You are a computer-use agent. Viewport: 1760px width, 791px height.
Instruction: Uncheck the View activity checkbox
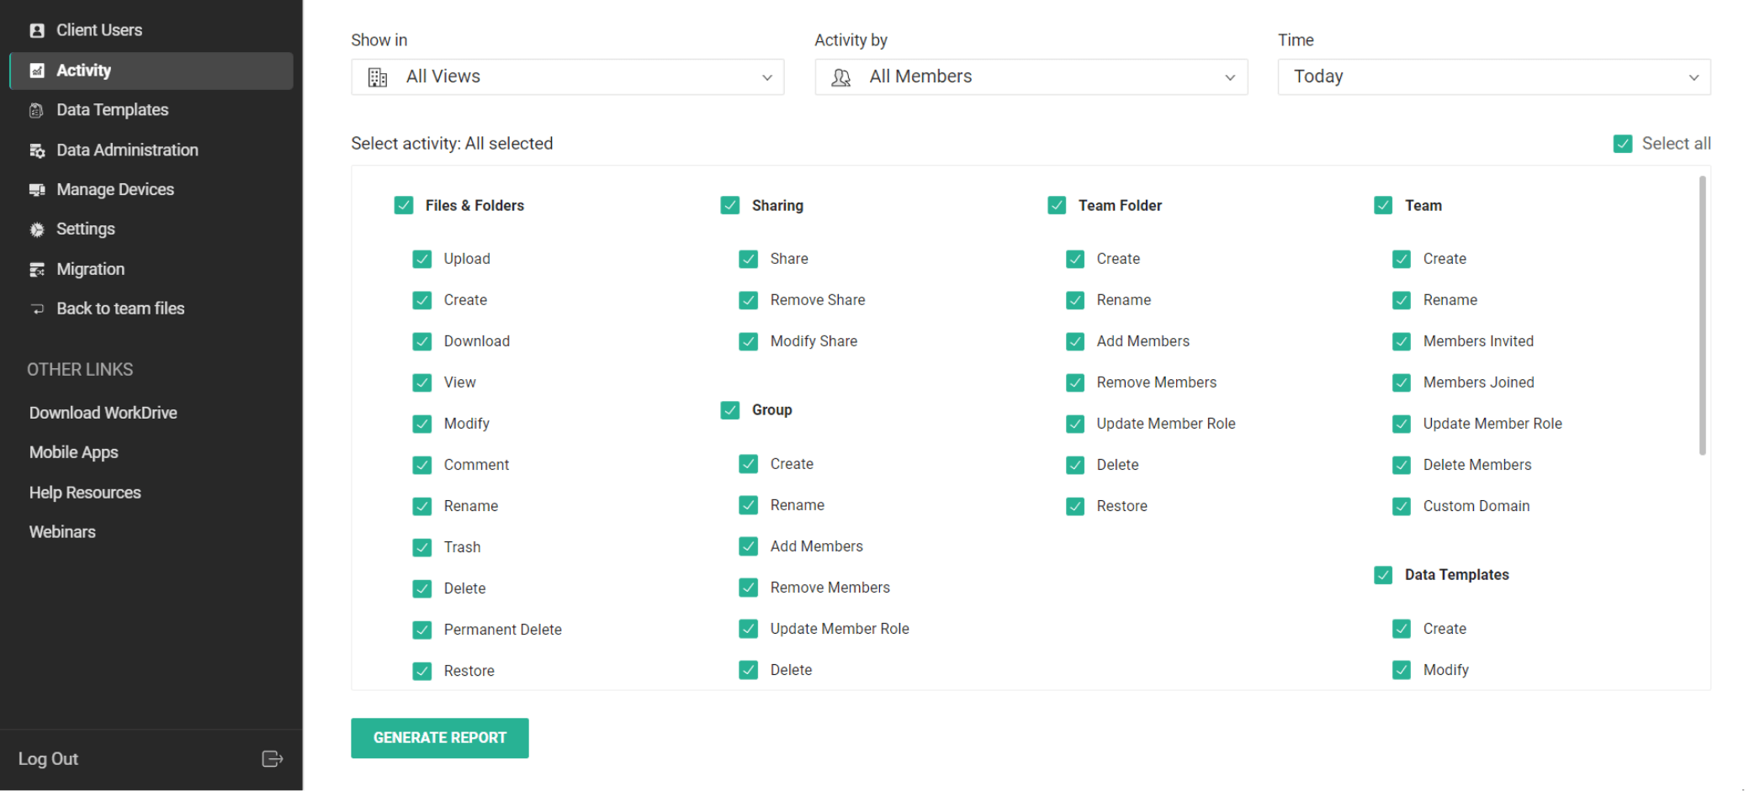coord(422,382)
